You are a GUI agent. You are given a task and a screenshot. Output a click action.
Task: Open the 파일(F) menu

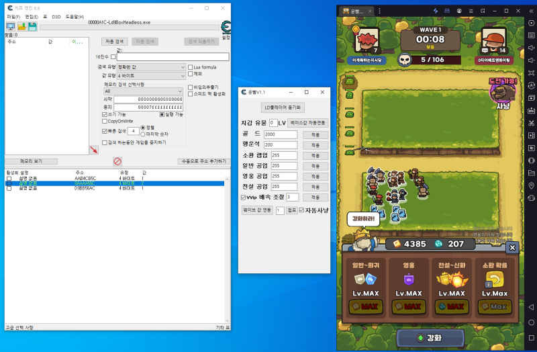[x=13, y=16]
